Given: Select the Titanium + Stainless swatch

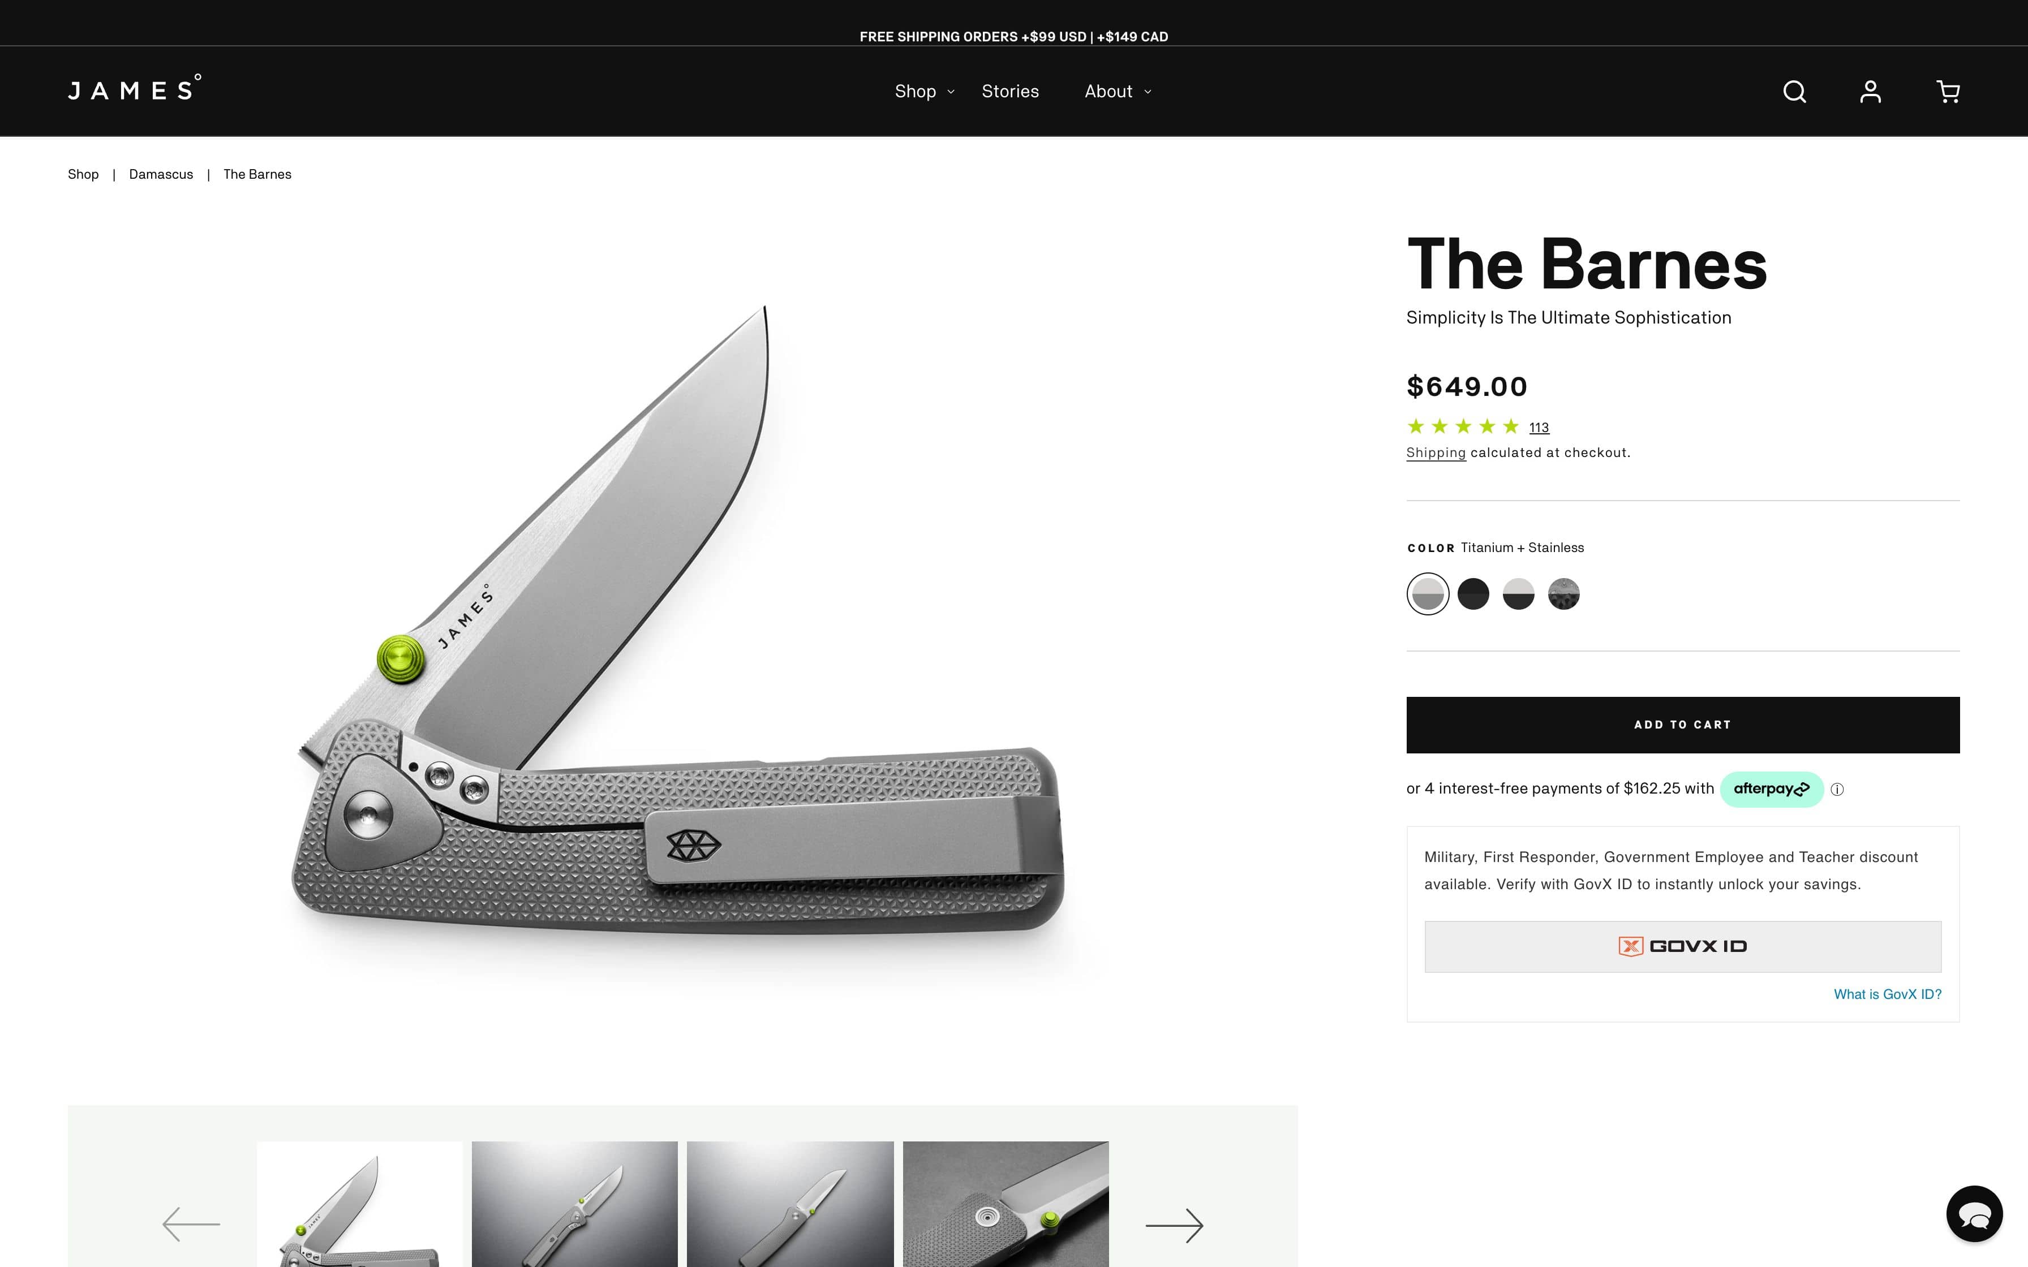Looking at the screenshot, I should (x=1427, y=594).
